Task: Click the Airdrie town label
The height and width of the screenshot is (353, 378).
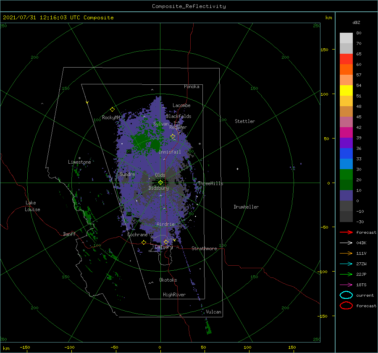Action: click(x=165, y=224)
